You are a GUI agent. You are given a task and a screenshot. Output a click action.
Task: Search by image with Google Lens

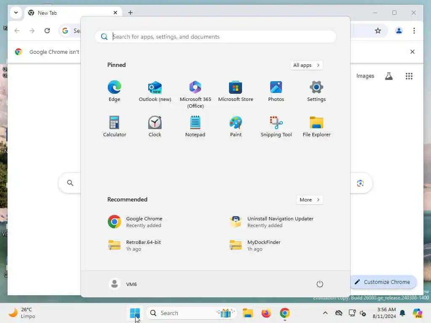coord(360,183)
